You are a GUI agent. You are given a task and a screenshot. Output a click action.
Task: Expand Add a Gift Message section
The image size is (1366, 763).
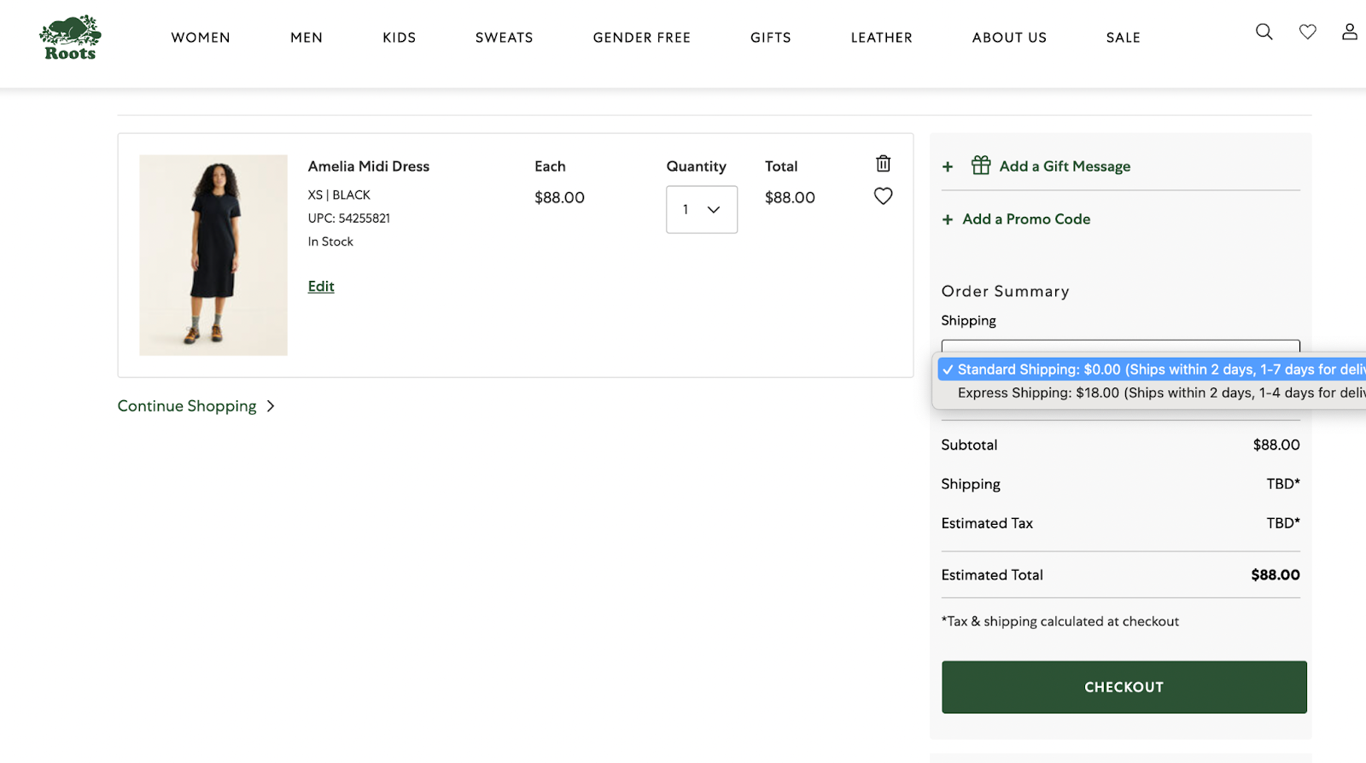[x=1064, y=166]
